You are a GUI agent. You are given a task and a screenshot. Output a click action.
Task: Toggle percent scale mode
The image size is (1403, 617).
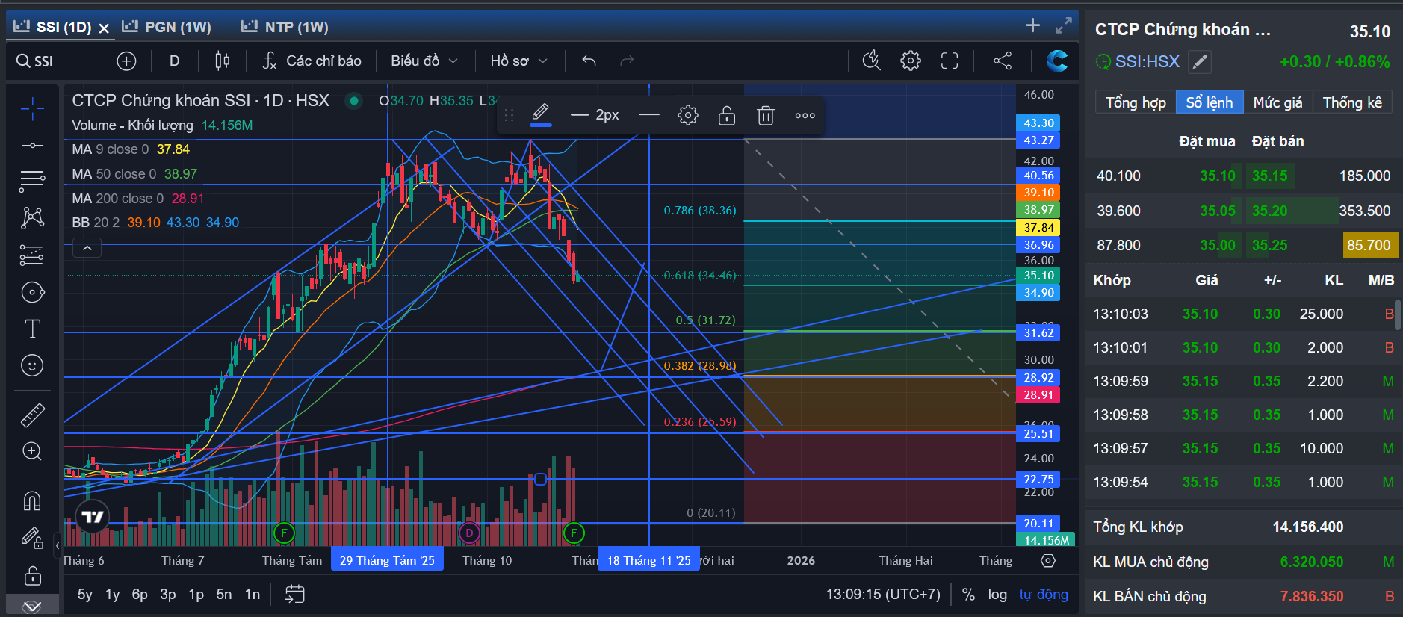(968, 595)
